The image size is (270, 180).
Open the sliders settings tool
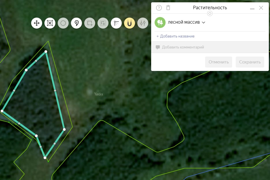point(143,23)
